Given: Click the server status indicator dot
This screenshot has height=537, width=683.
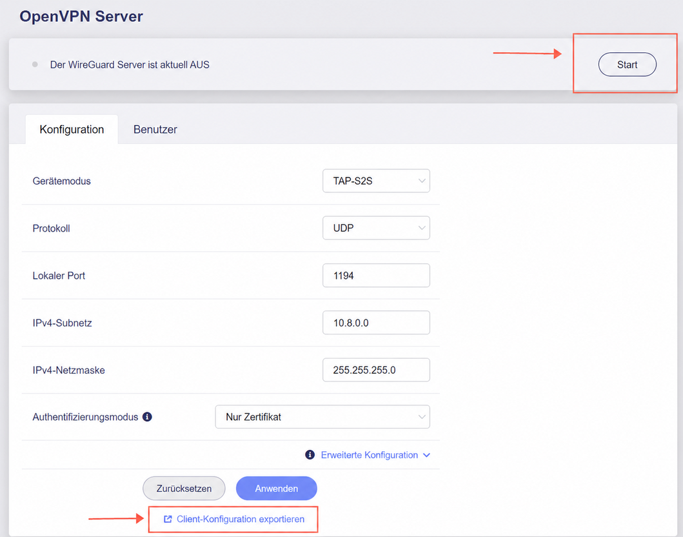Looking at the screenshot, I should (35, 65).
